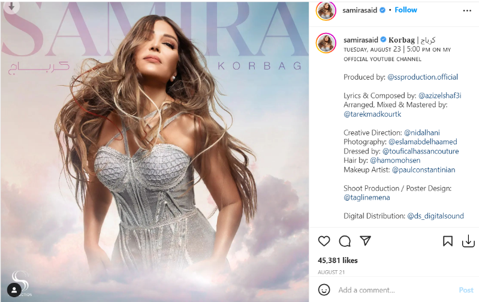Viewport: 479px width, 302px height.
Task: Open the three-dot more options menu
Action: [x=467, y=11]
